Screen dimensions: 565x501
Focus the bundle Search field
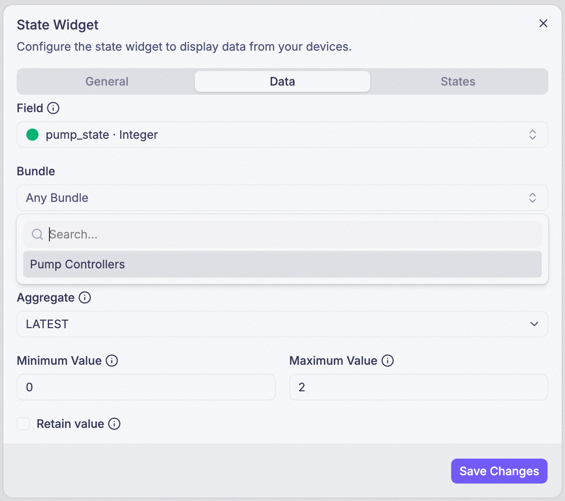pos(282,234)
